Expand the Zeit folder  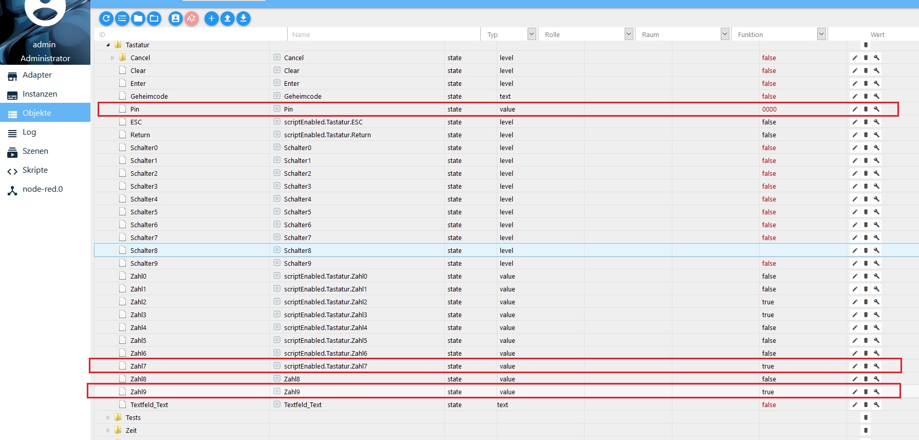pyautogui.click(x=108, y=430)
